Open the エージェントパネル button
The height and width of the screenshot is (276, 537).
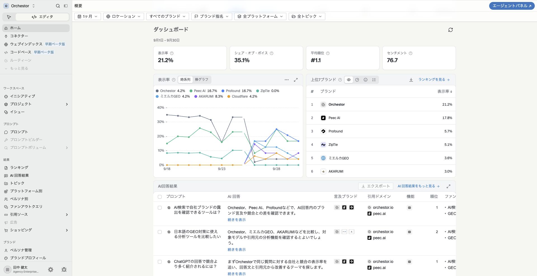point(512,6)
